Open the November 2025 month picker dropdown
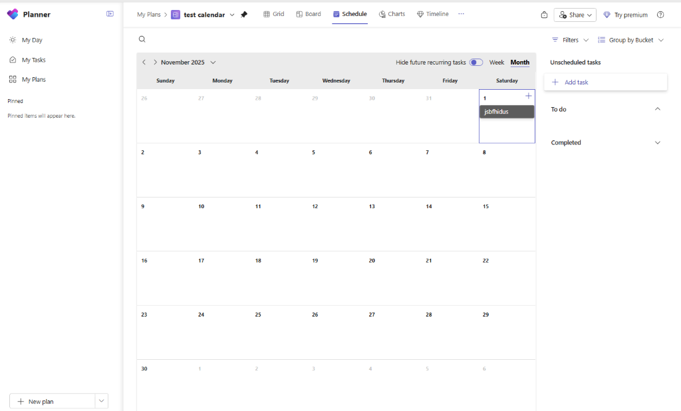 pos(213,62)
